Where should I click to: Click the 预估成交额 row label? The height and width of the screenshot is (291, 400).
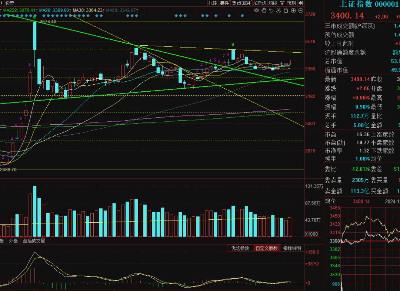coord(339,35)
